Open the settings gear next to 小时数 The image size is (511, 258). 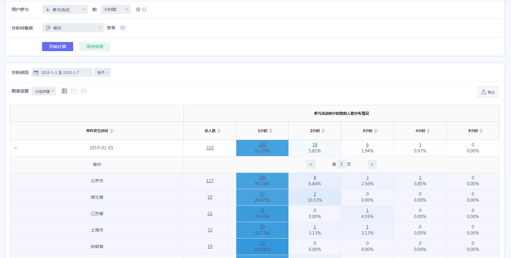(x=138, y=9)
